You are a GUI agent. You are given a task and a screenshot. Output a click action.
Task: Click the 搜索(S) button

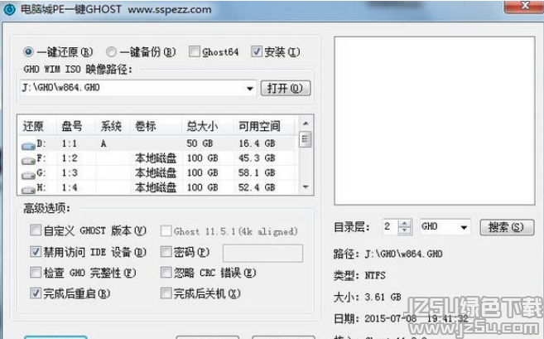click(507, 227)
